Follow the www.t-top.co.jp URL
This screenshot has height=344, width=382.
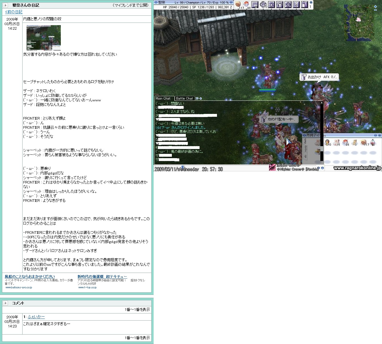87,287
